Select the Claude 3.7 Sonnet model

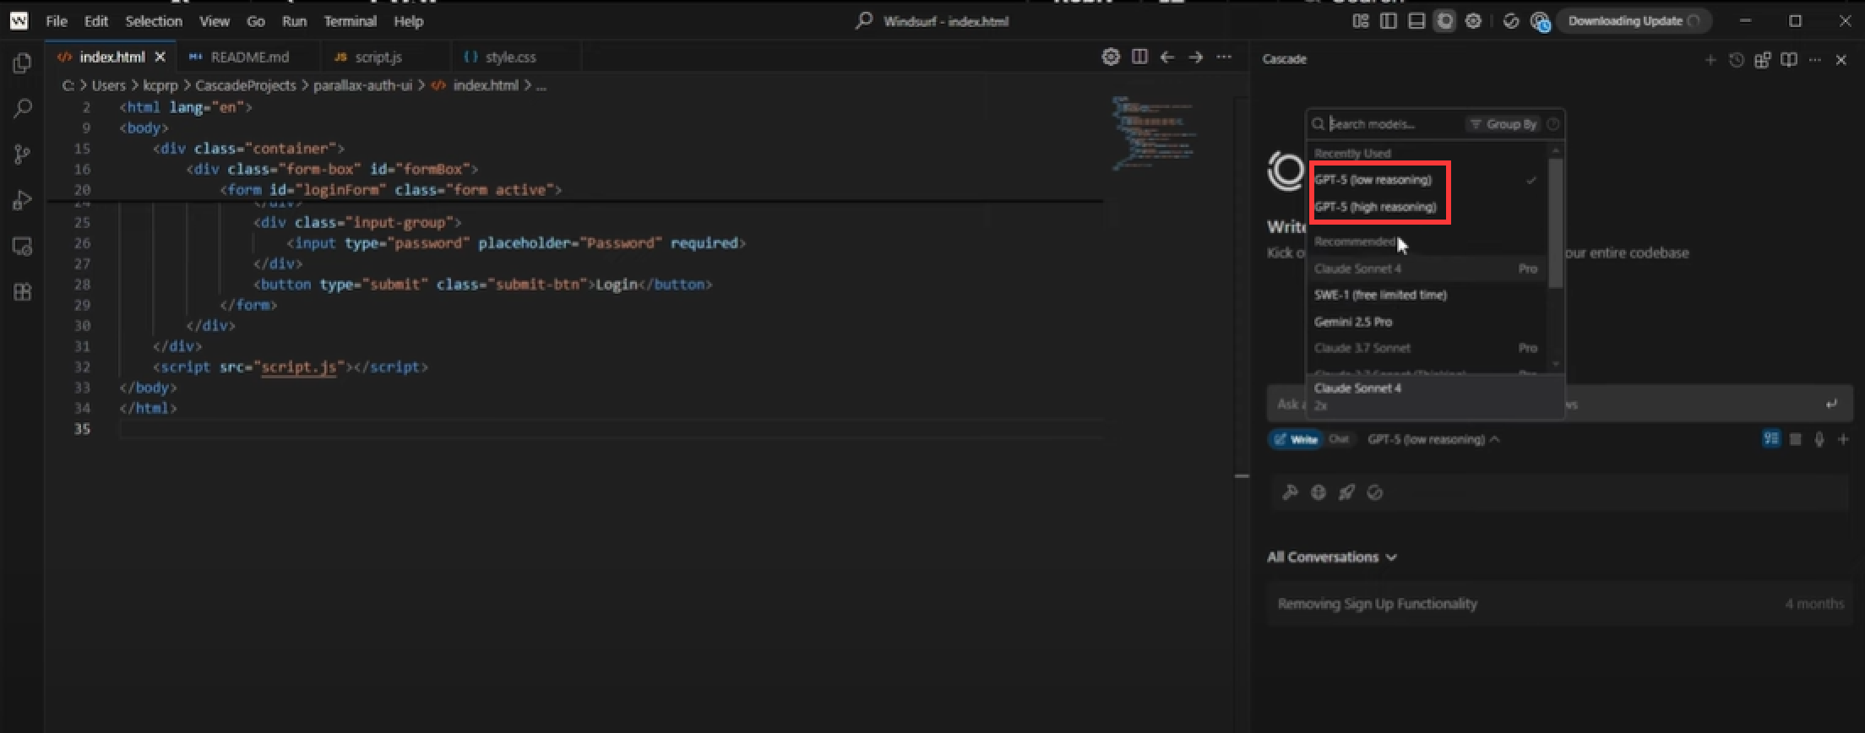[1426, 348]
